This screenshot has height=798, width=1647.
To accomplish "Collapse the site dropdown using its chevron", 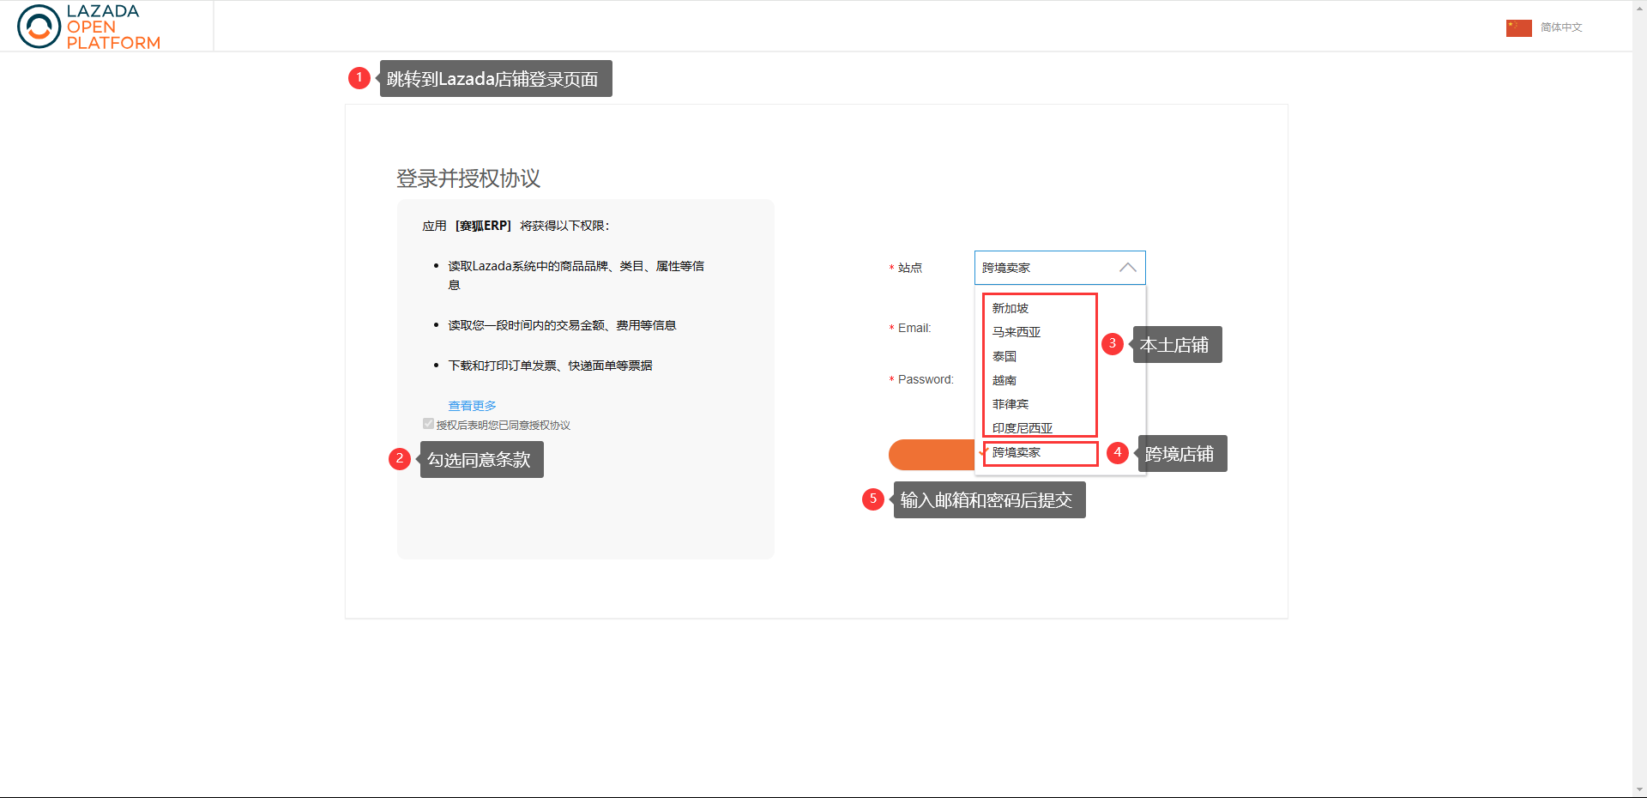I will [1127, 268].
